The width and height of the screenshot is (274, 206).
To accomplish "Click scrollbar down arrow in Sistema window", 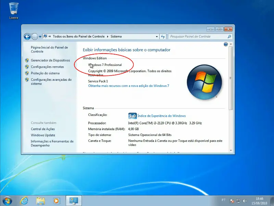I will coord(231,150).
